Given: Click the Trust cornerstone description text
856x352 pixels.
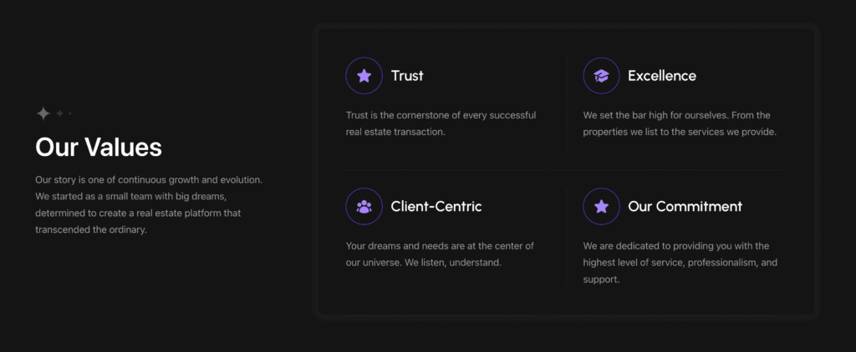Looking at the screenshot, I should click(x=441, y=123).
